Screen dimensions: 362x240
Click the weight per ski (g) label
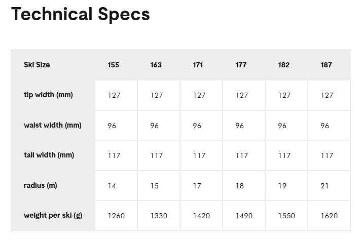tap(53, 215)
